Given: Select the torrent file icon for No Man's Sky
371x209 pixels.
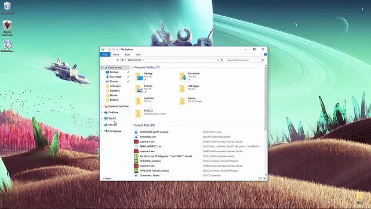Looking at the screenshot, I should [136, 156].
